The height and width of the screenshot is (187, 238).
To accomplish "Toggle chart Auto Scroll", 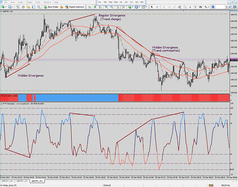I will coord(118,7).
